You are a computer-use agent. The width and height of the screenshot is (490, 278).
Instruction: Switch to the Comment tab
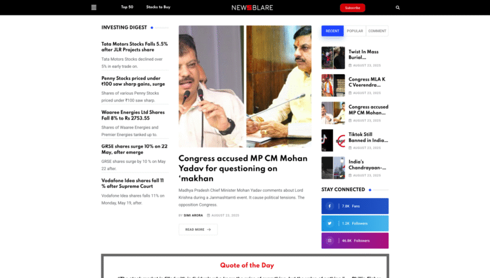pos(377,31)
